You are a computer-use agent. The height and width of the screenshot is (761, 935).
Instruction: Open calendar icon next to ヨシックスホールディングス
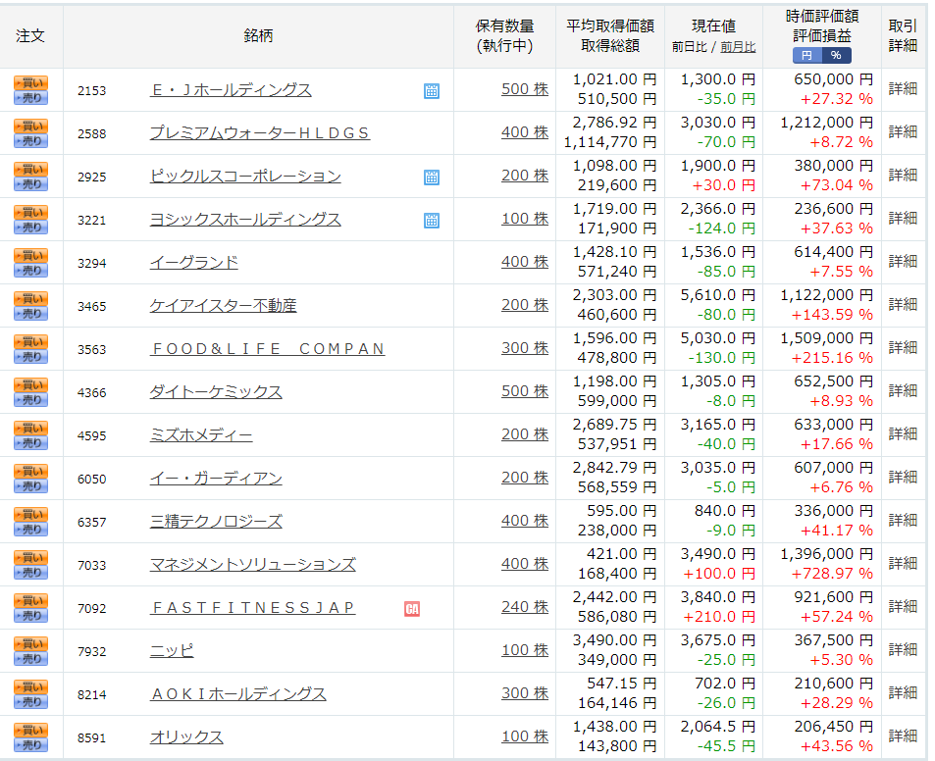[x=432, y=221]
